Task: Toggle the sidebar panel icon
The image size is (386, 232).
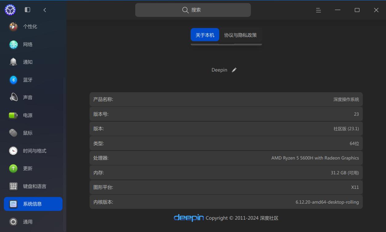Action: pos(27,10)
